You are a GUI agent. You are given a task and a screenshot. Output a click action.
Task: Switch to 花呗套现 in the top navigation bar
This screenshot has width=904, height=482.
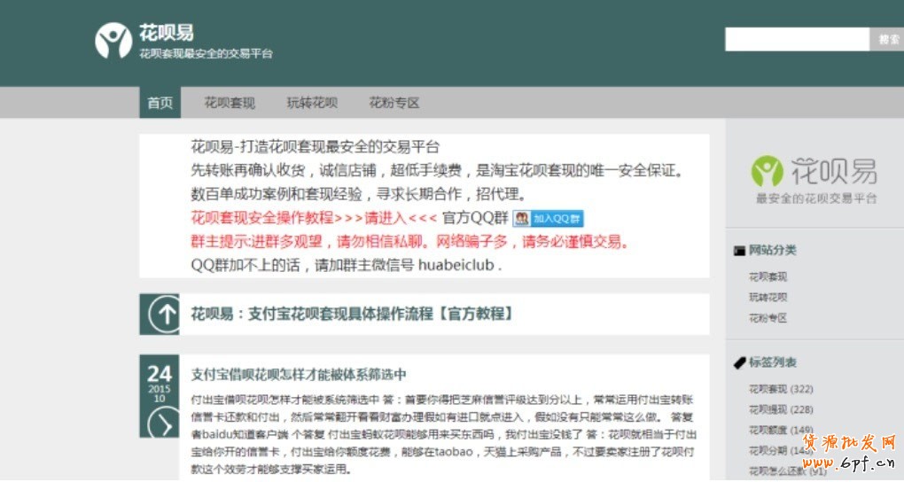coord(230,103)
